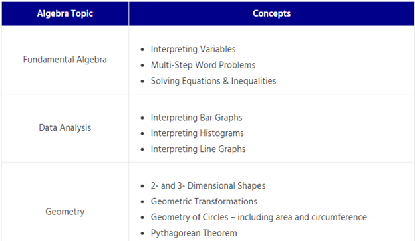Click the Algebra Topic column header
Viewport: 415px width, 241px height.
point(65,13)
